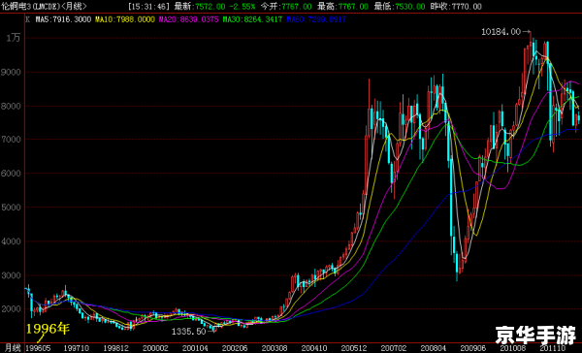Click the 京华手游 watermark logo

535,336
